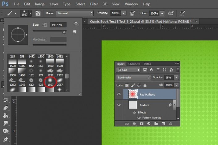
Task: Open the brush preset gear settings menu
Action: point(76,24)
